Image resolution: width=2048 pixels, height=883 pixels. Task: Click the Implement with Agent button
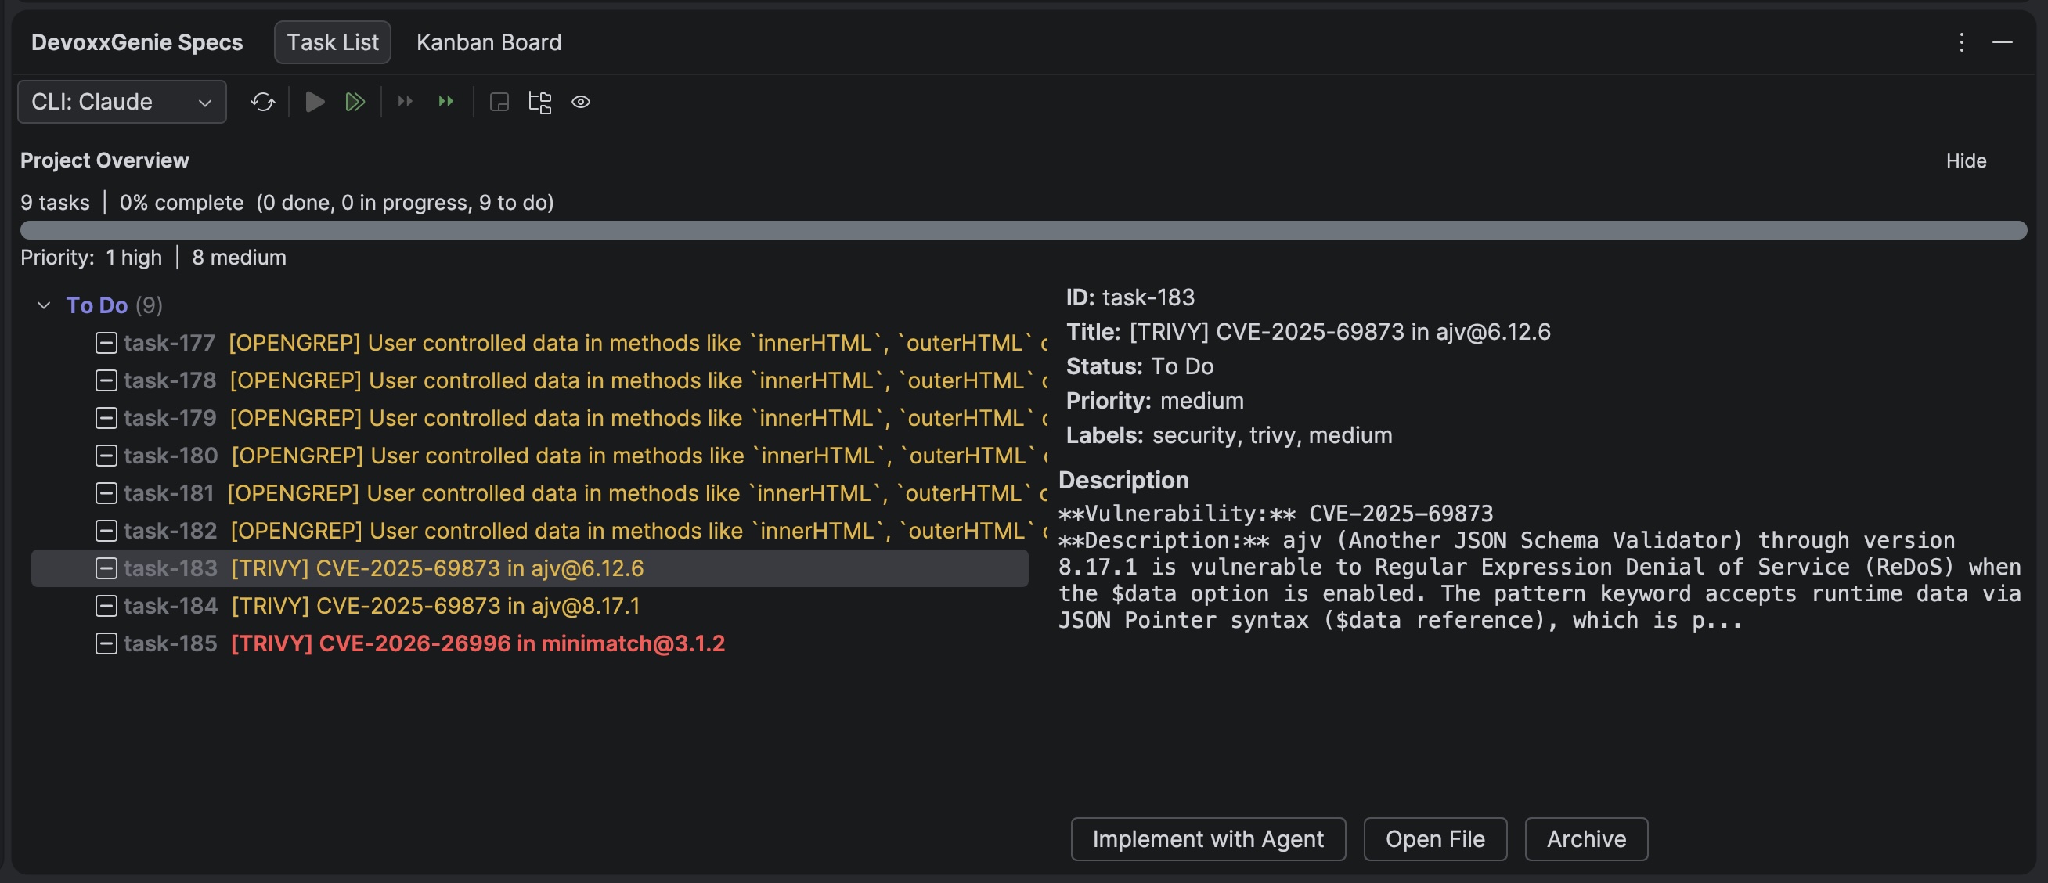point(1208,839)
